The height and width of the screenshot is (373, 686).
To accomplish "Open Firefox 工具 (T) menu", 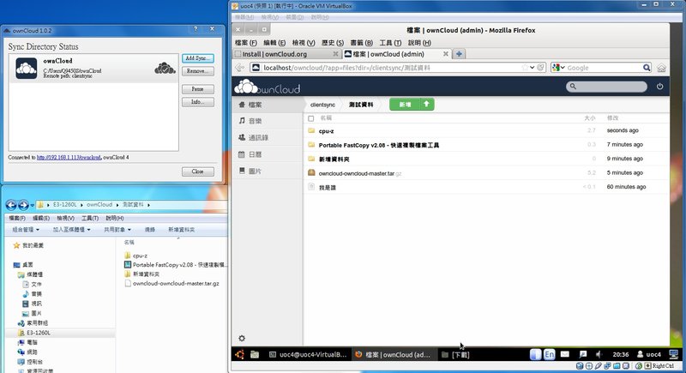I will [390, 42].
